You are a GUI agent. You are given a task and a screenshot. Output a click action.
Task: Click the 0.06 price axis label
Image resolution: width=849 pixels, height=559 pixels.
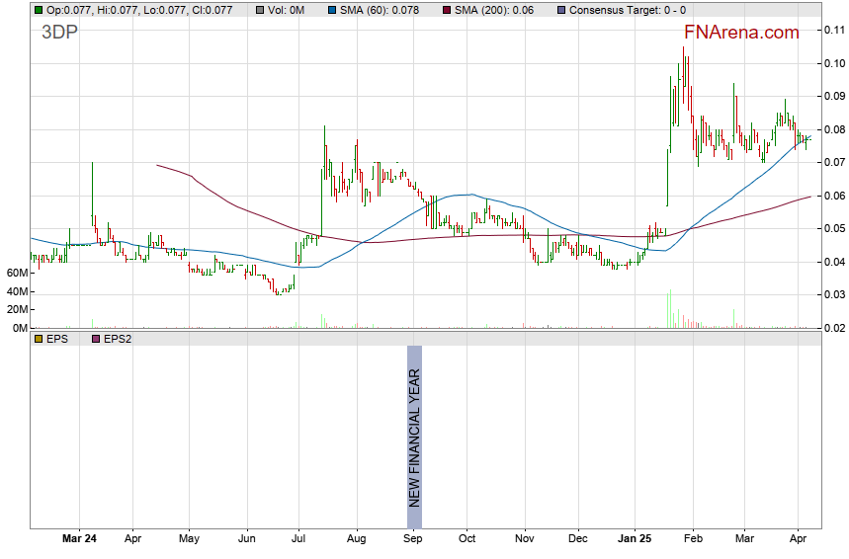(833, 196)
